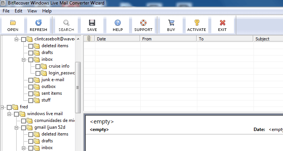Click folder icon of windows live mail

(22, 114)
